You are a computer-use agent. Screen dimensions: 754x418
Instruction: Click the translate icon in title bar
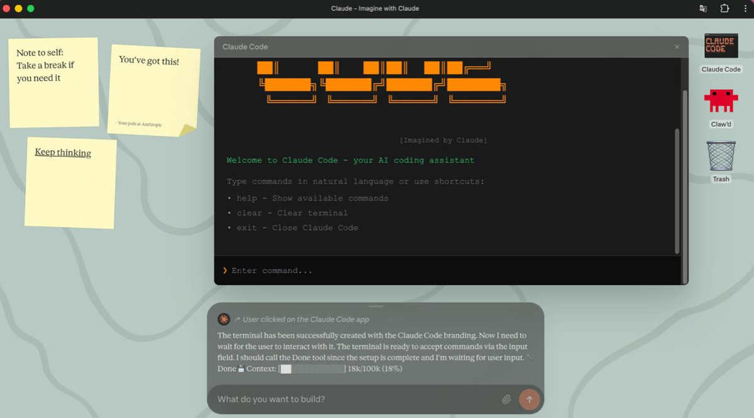click(x=703, y=8)
